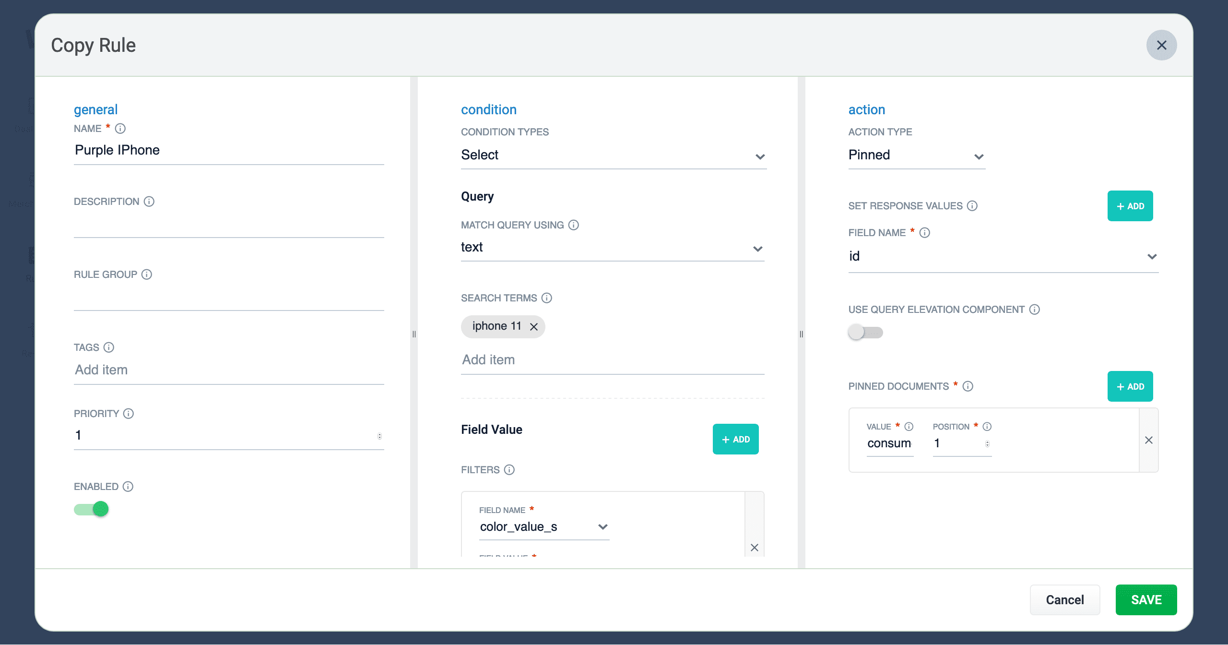This screenshot has width=1228, height=645.
Task: Open the id field name dropdown
Action: (x=1003, y=257)
